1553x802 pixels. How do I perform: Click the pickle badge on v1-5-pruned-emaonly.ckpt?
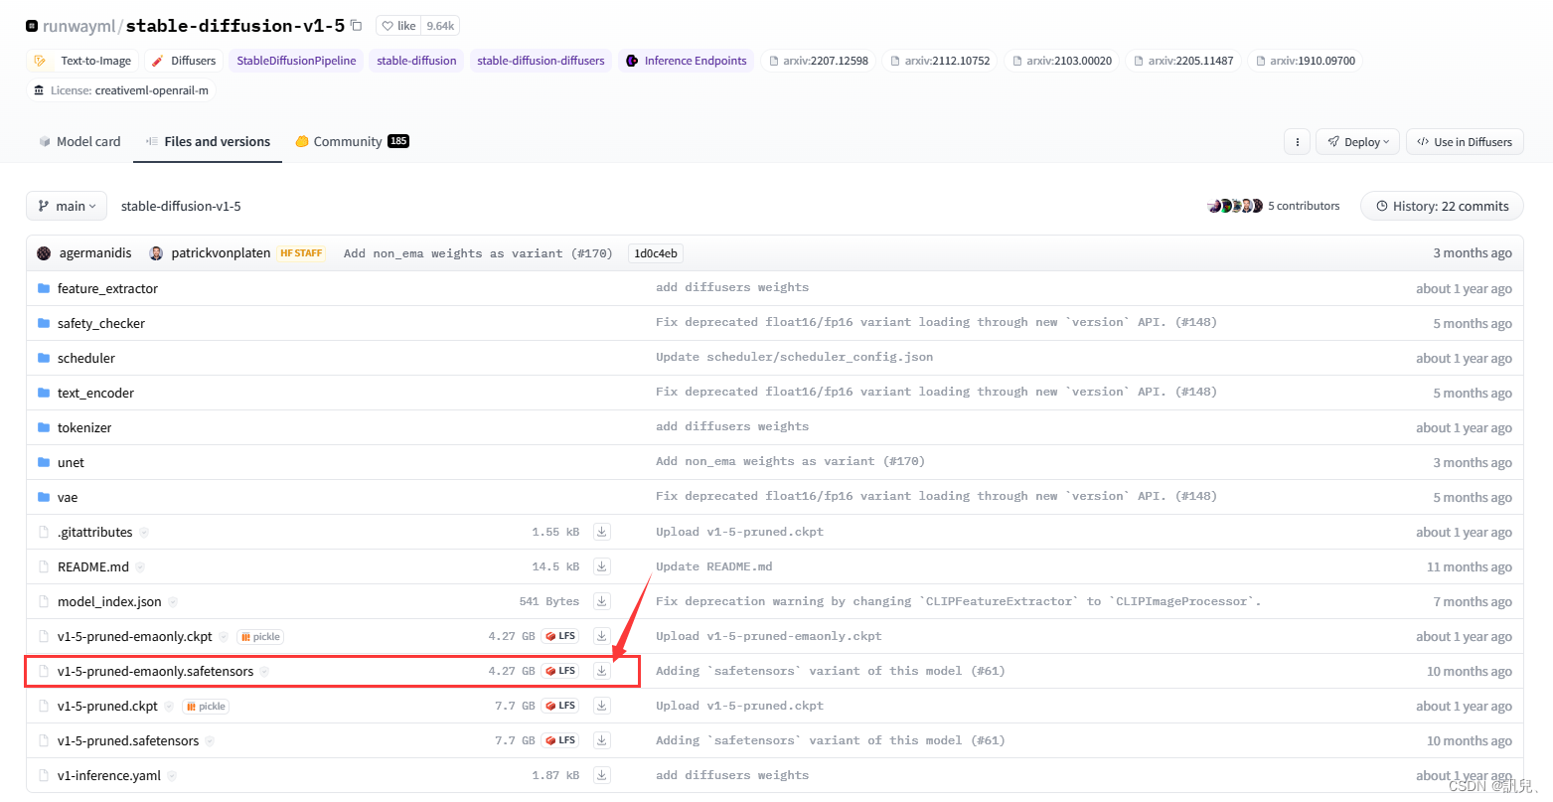click(260, 637)
